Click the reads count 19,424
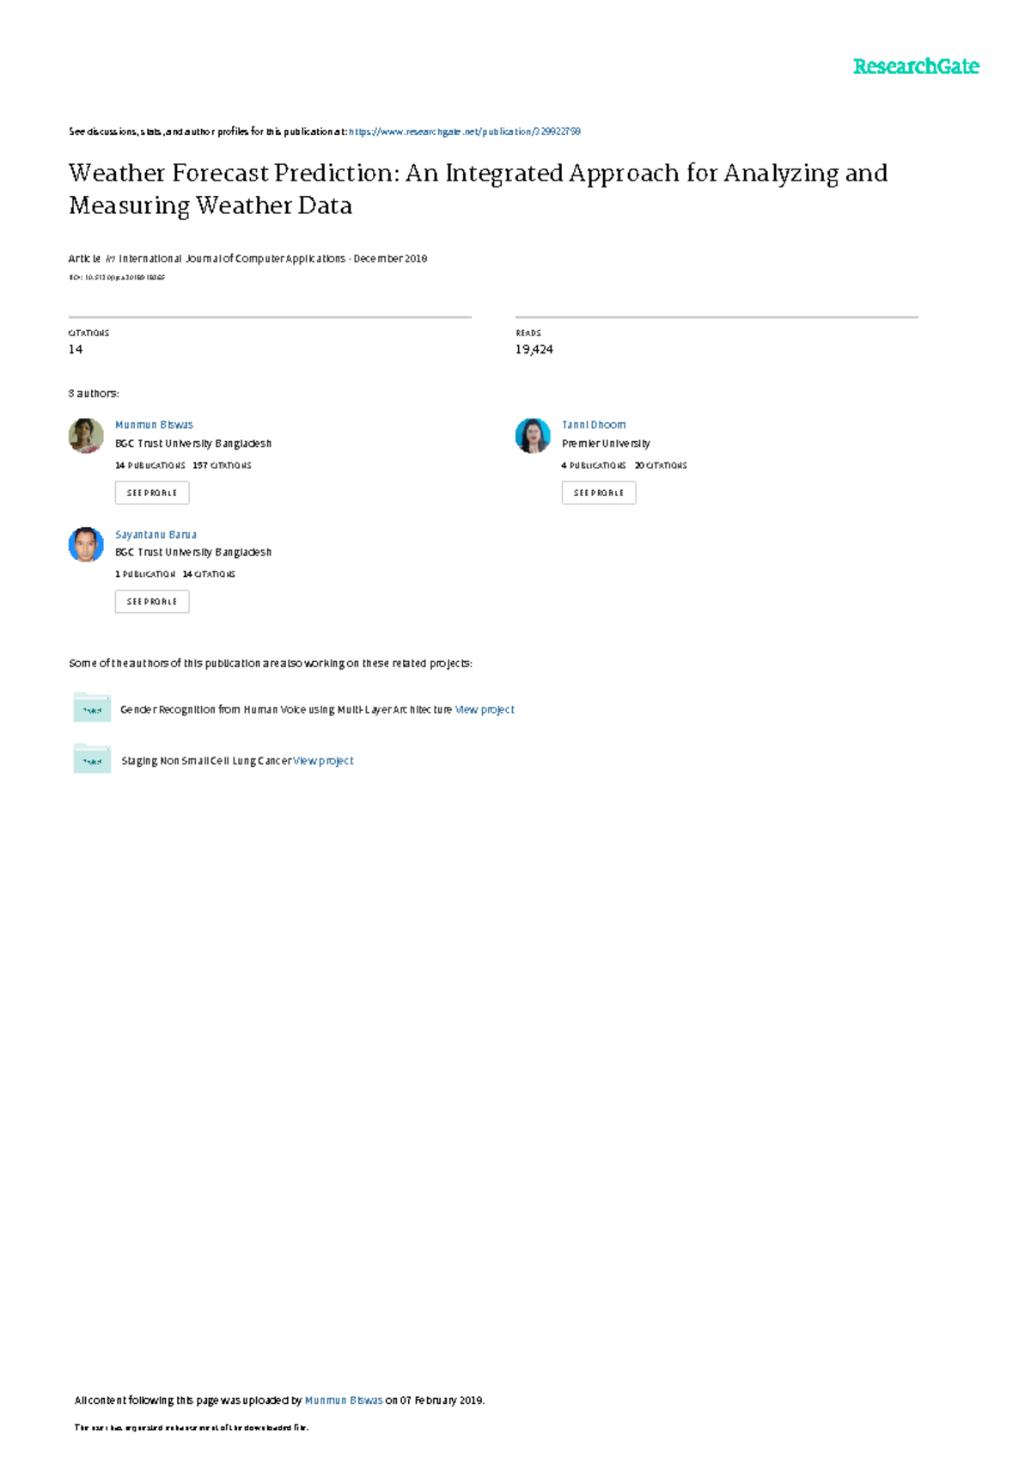 [x=534, y=349]
